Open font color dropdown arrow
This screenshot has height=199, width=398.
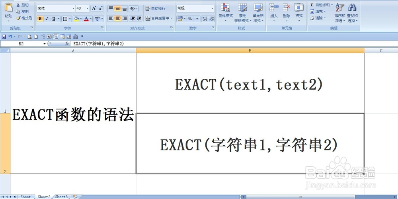91,19
